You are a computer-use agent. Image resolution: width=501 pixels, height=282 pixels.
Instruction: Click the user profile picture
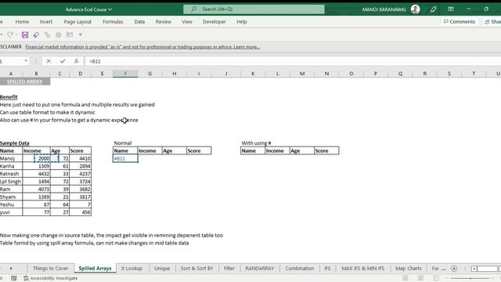pyautogui.click(x=416, y=9)
